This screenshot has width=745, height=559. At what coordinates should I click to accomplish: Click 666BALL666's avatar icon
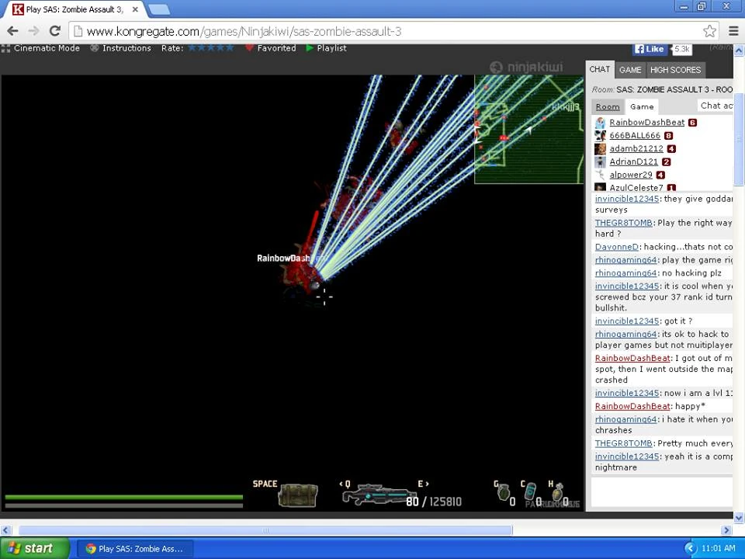pos(600,135)
